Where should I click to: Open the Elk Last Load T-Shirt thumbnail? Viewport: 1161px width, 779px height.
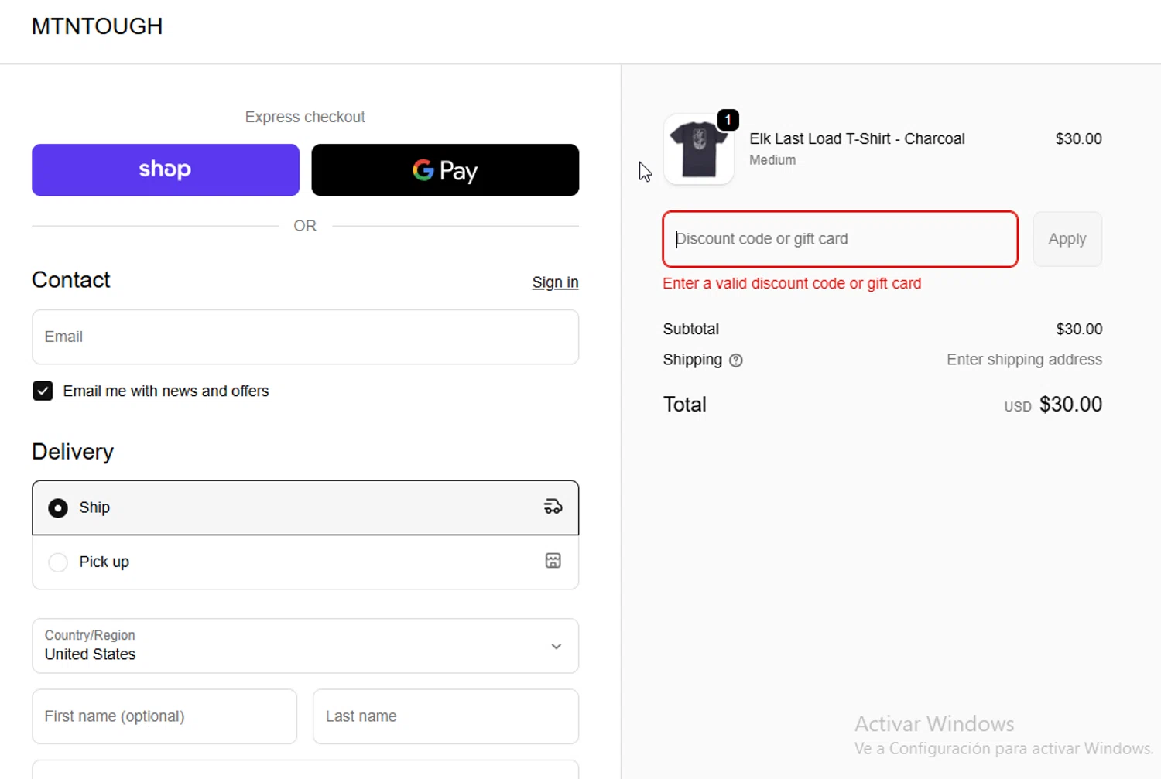coord(698,150)
